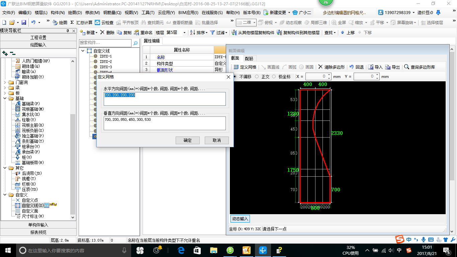Click the notification bell icon

click(439, 13)
